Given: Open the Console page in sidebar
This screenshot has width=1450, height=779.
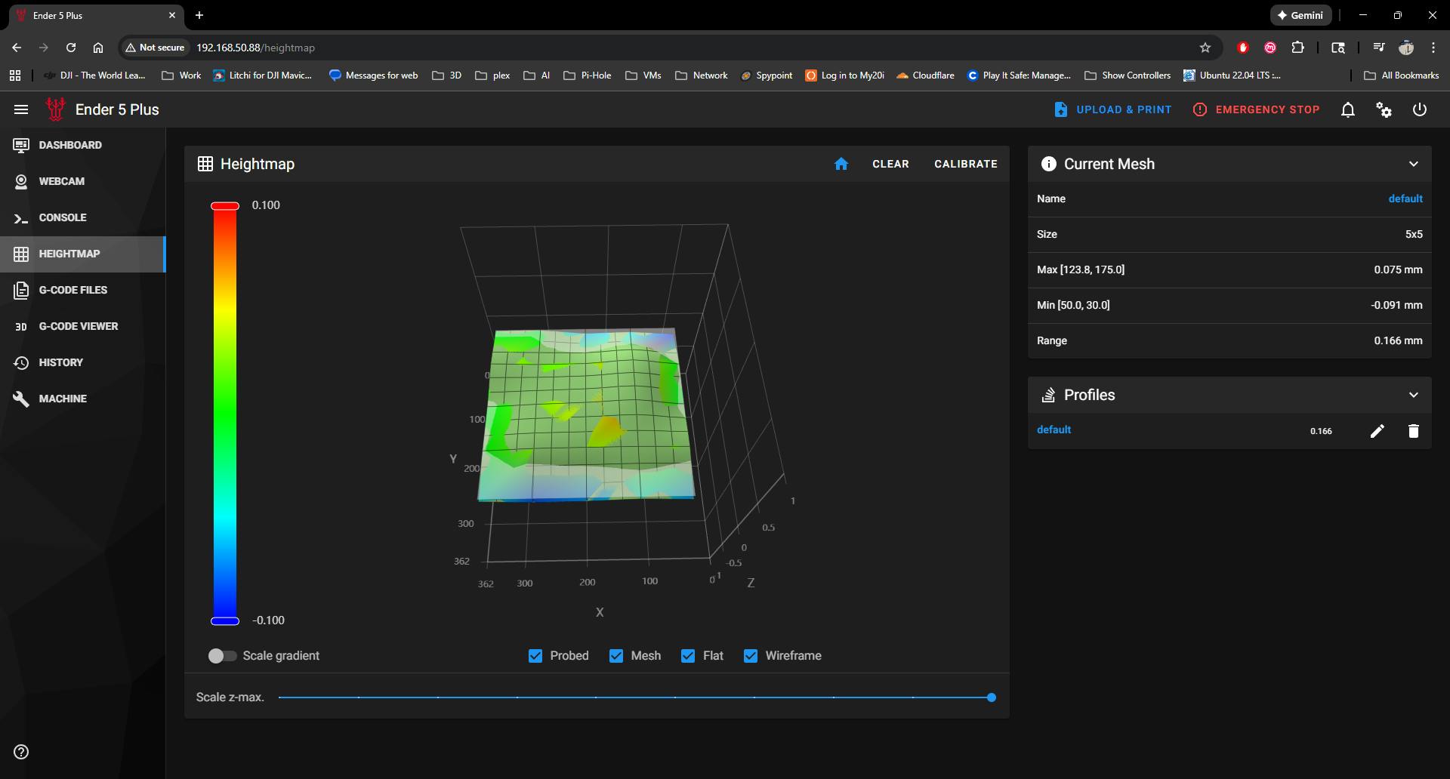Looking at the screenshot, I should click(x=62, y=217).
